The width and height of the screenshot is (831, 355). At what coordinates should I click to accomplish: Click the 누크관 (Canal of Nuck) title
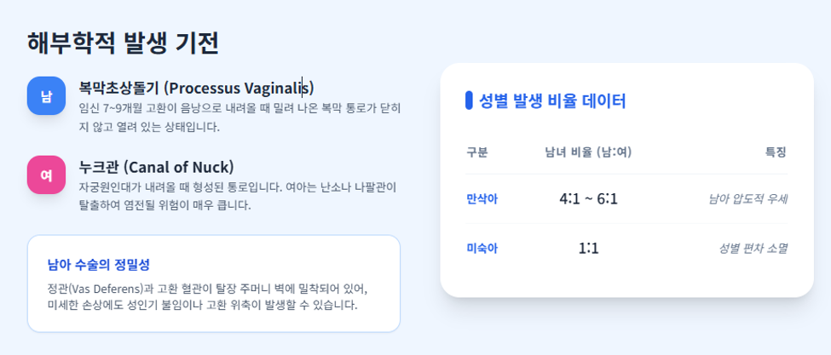156,167
